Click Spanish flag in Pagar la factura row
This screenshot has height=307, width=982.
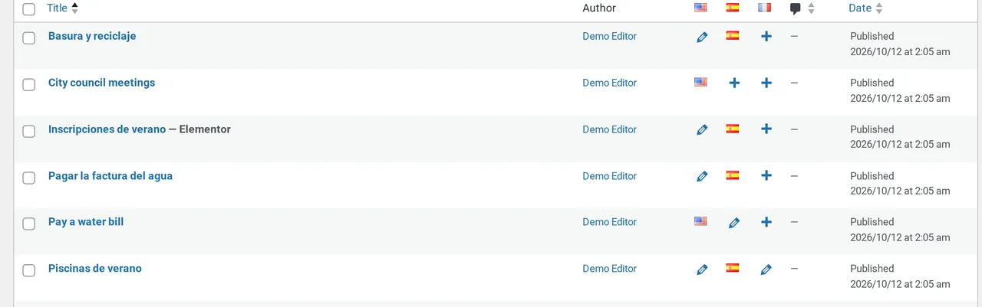[733, 175]
